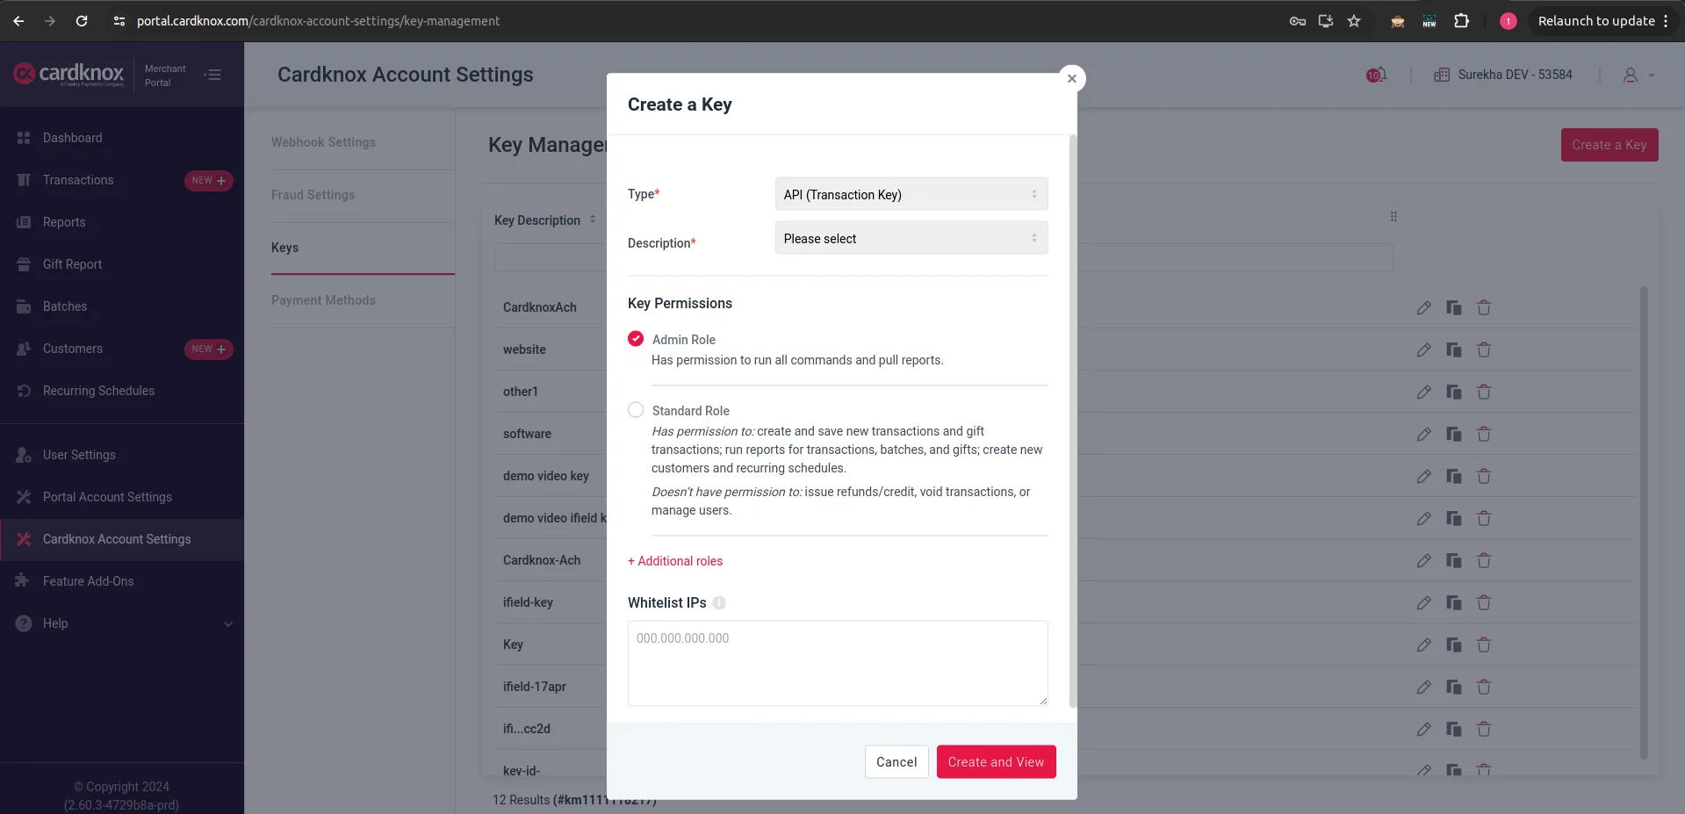Switch to the Webhook Settings tab

(323, 142)
